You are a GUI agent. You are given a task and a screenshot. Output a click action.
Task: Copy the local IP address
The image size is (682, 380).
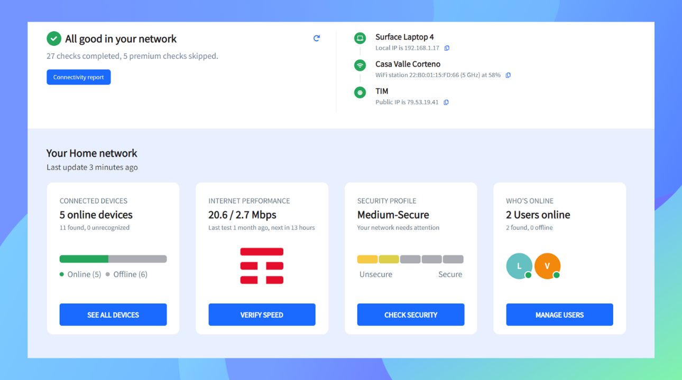447,48
